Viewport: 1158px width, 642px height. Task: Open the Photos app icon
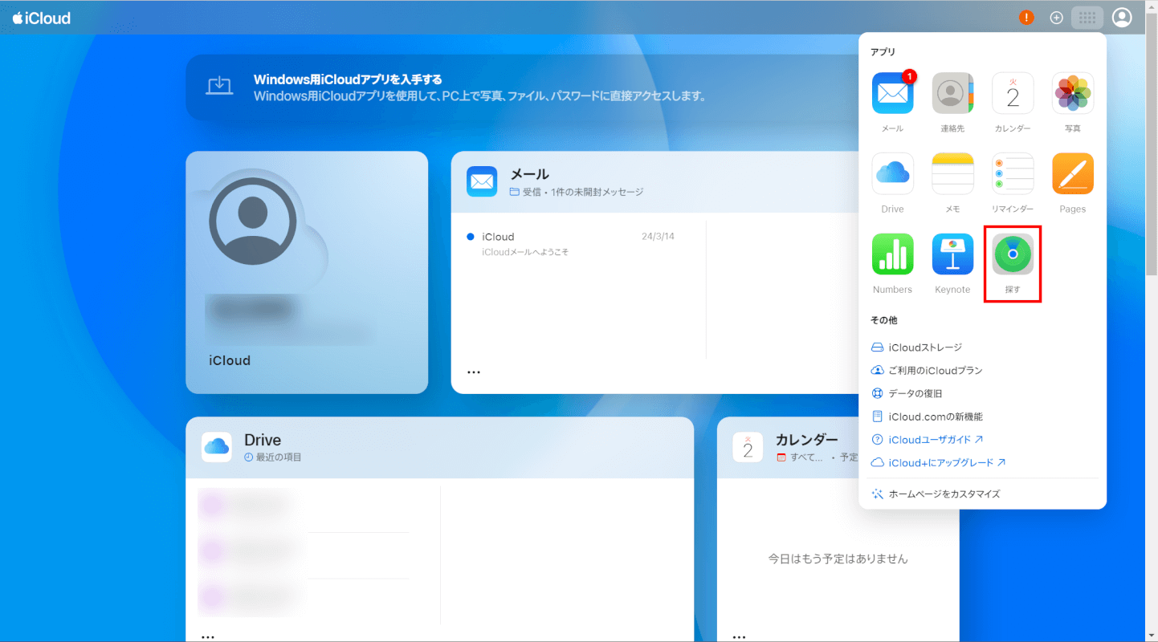pos(1073,93)
